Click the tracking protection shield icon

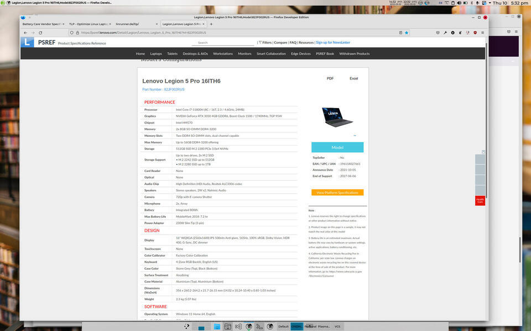71,33
